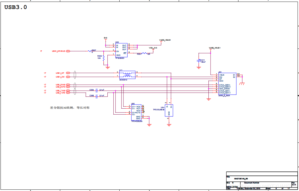Screen dimensions: 299x191
Task: Select the USB_TXP0 port label
Action: tap(61, 93)
